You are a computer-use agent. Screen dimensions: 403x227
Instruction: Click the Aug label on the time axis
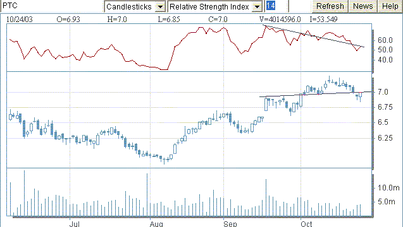(x=156, y=224)
